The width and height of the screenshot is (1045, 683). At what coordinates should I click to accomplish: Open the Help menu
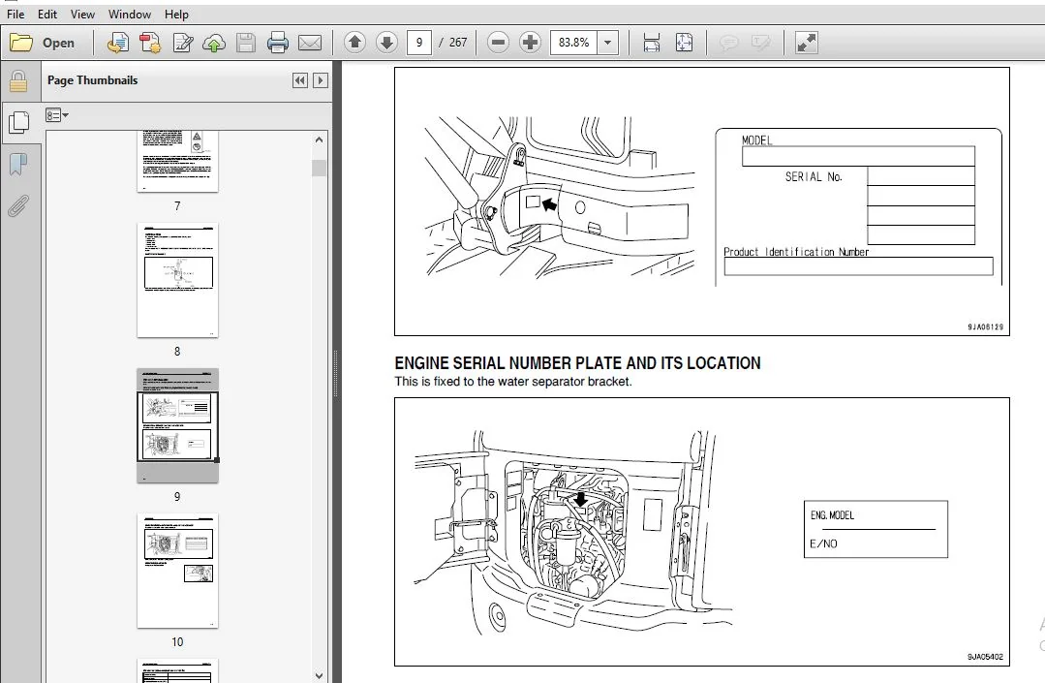176,14
